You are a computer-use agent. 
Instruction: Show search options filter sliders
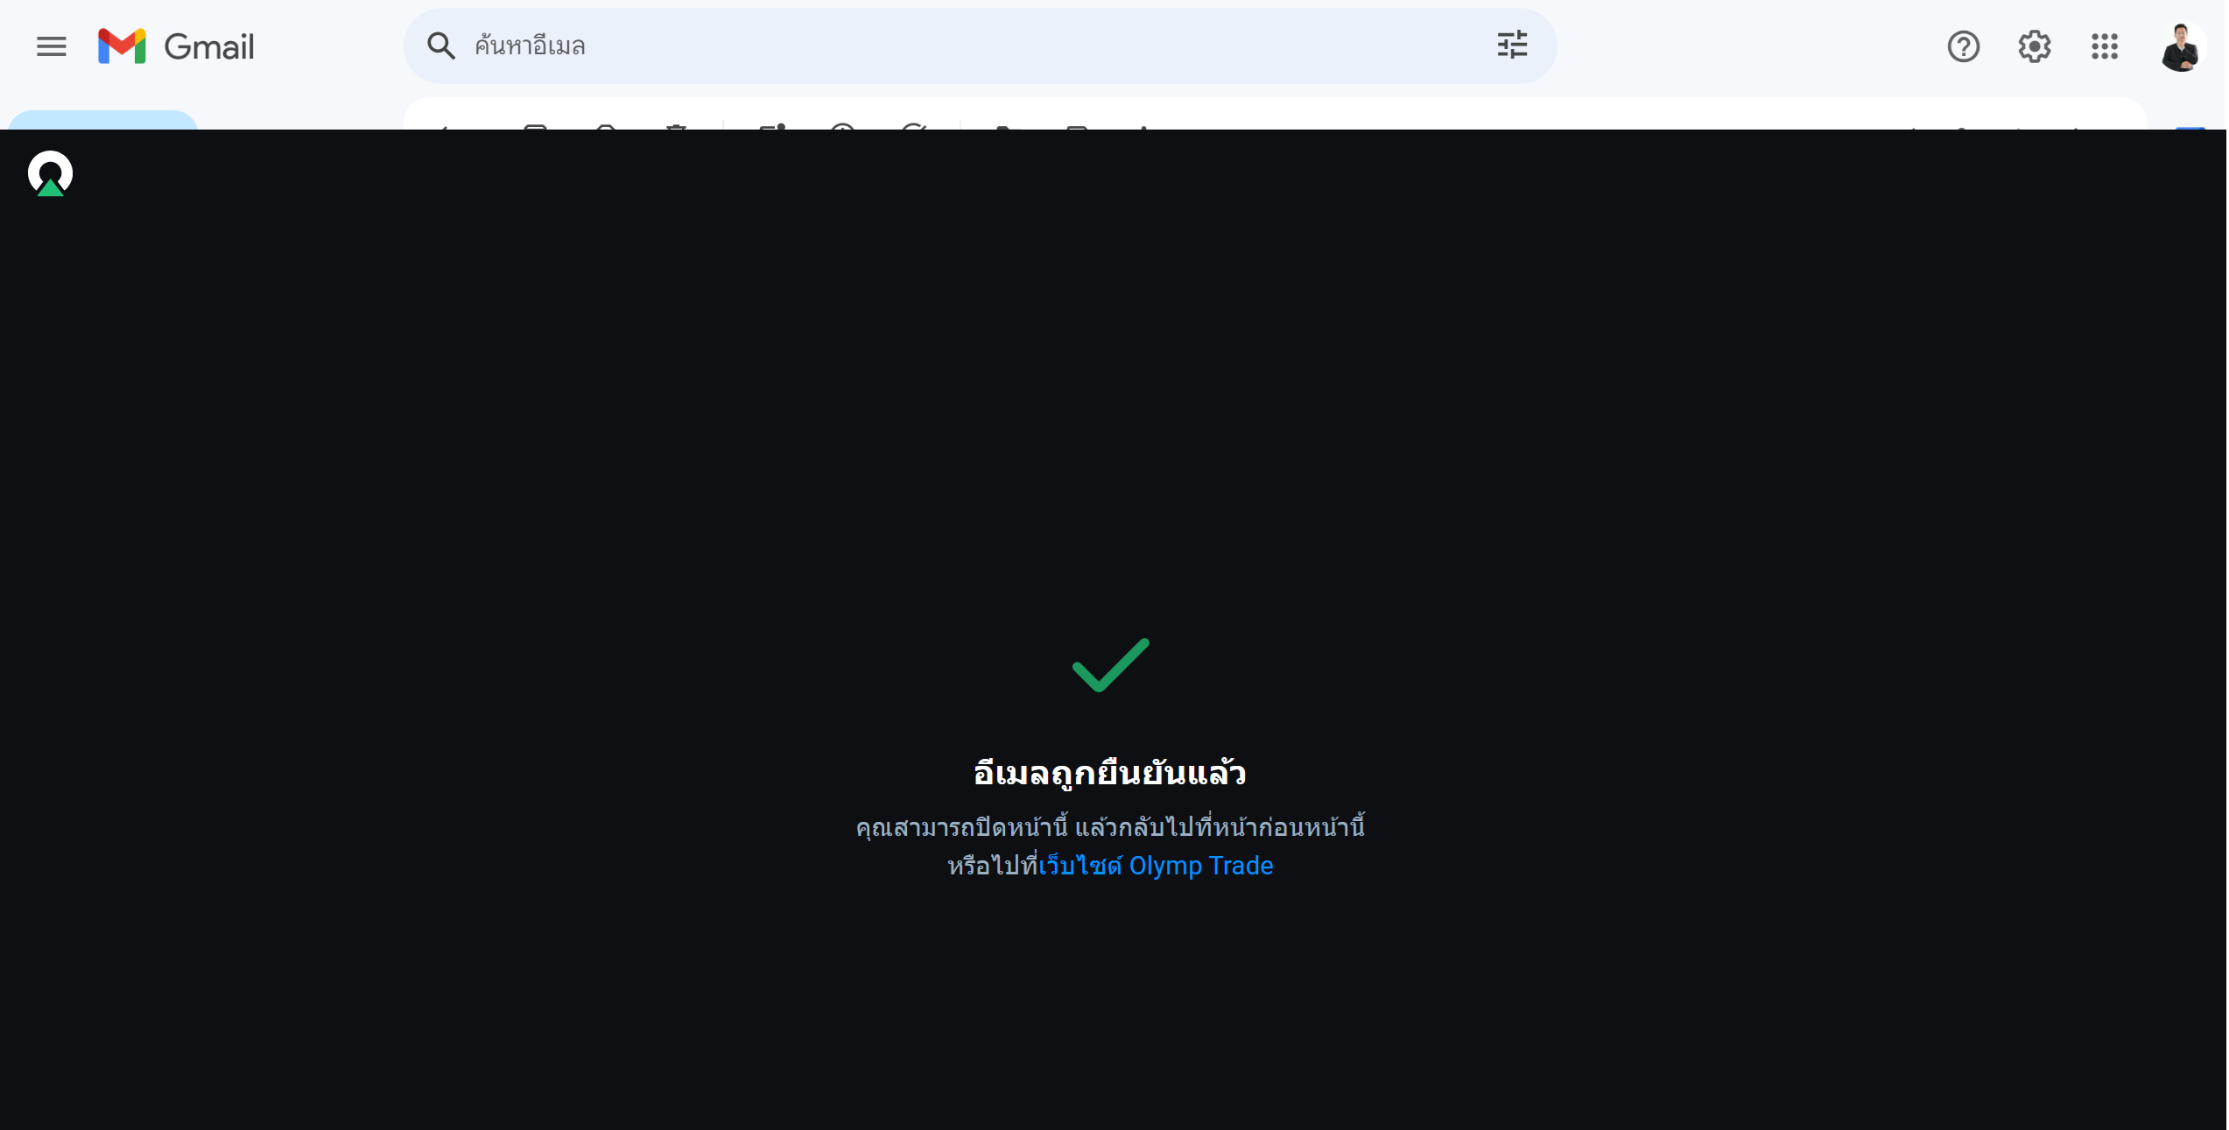click(1513, 45)
